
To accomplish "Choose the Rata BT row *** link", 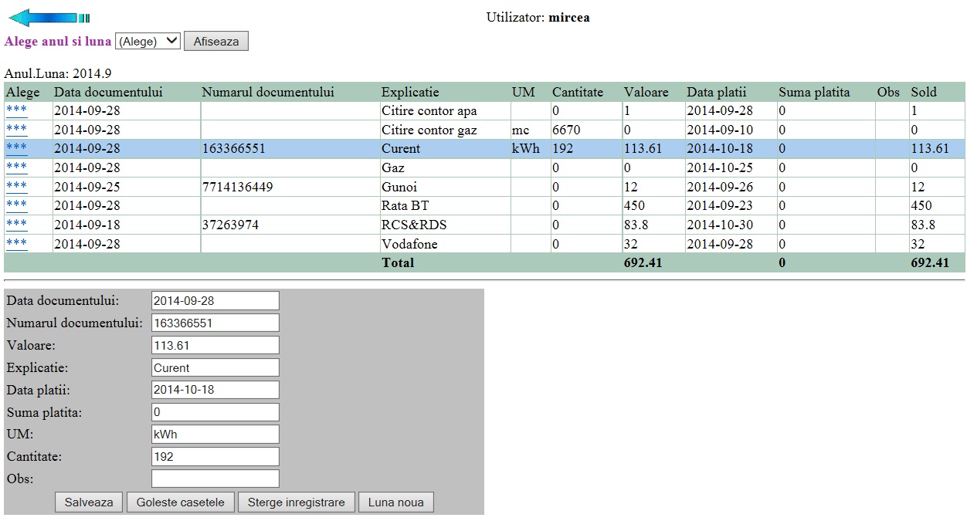I will (16, 205).
